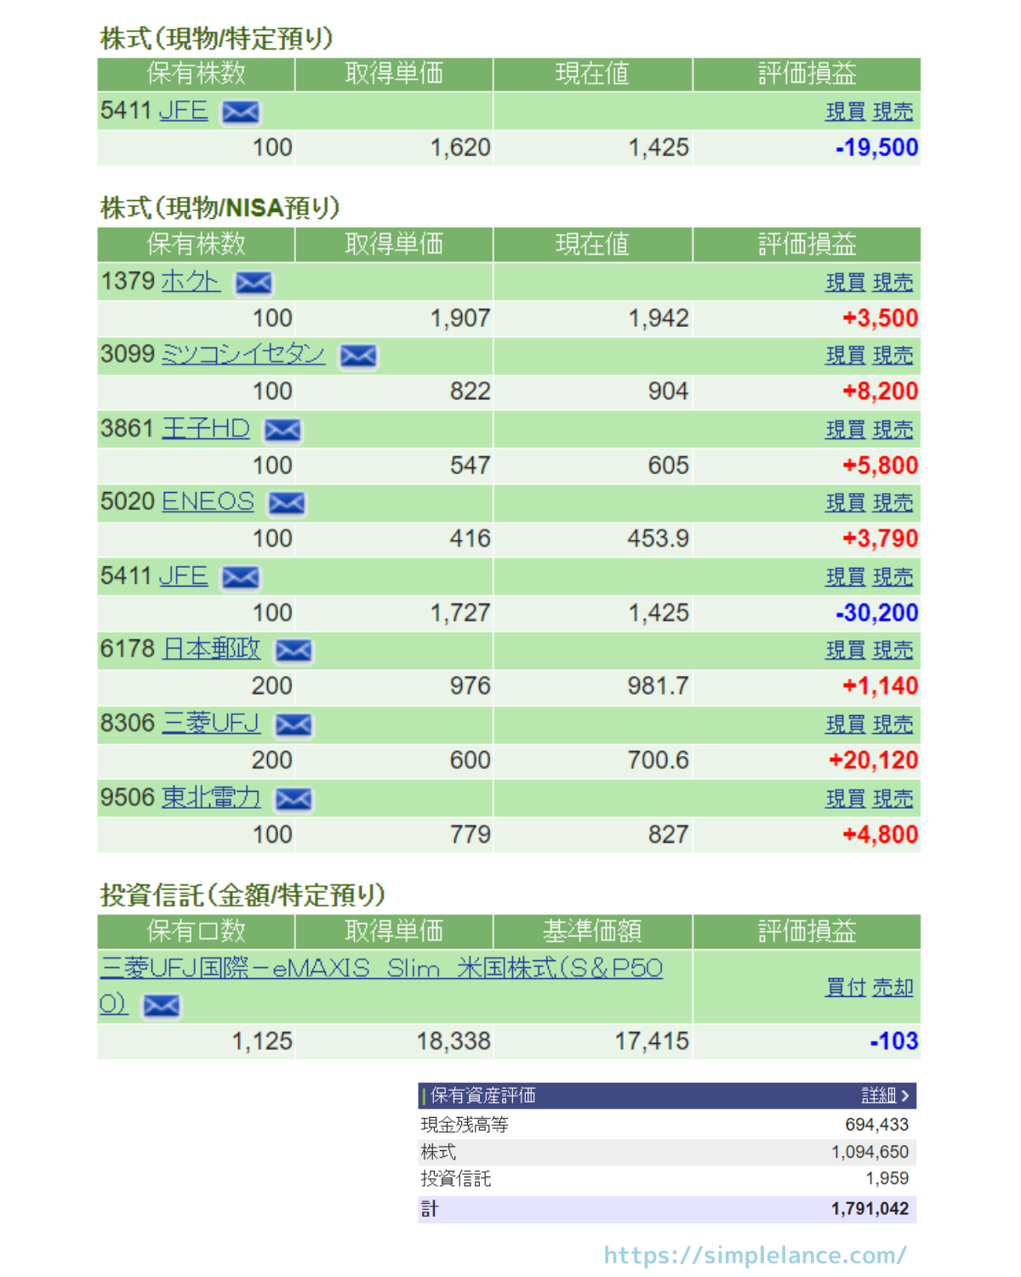Viewport: 1021px width, 1277px height.
Task: Click the mail icon next to ホクト
Action: pyautogui.click(x=254, y=283)
